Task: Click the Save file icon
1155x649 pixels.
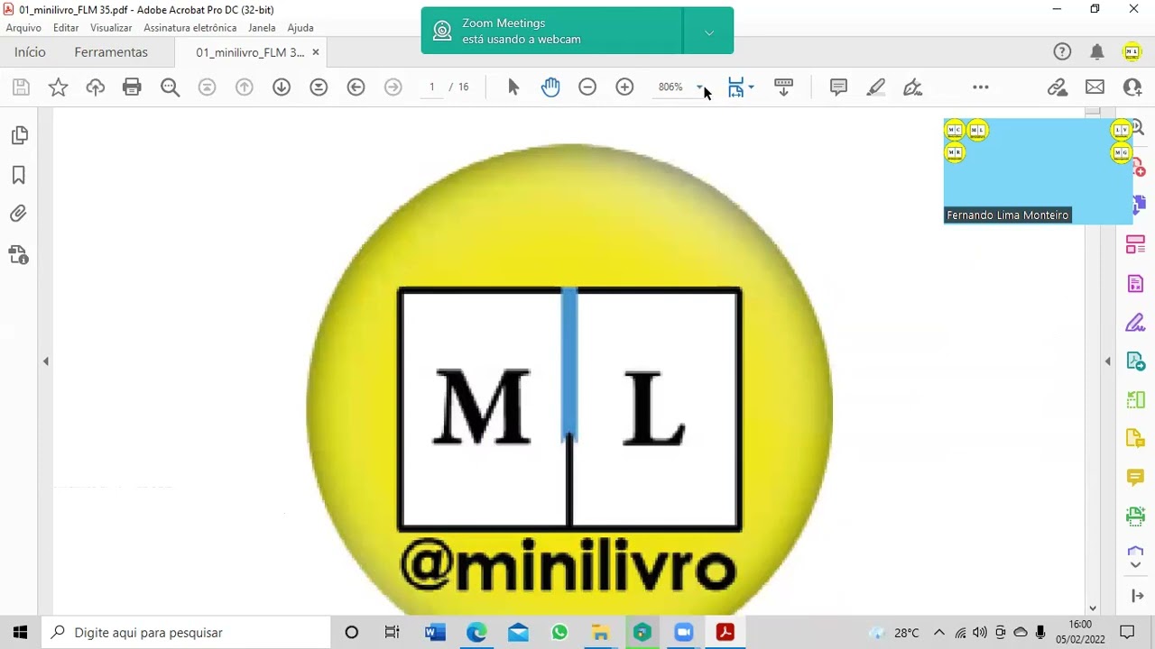Action: click(21, 87)
